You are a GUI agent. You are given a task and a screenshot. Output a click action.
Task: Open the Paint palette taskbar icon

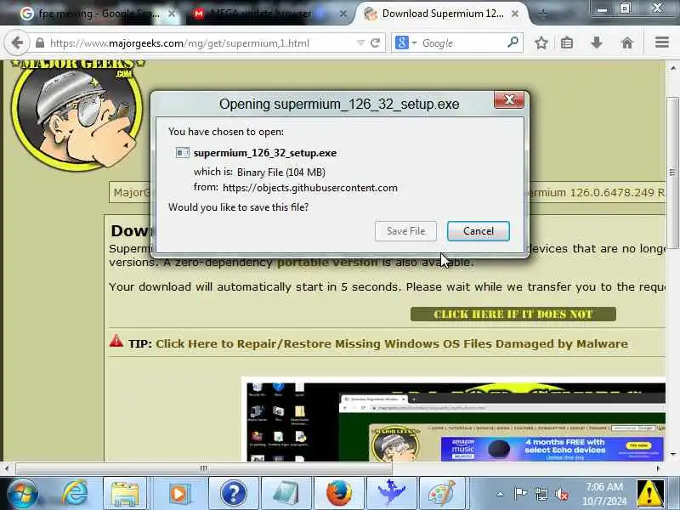point(442,494)
